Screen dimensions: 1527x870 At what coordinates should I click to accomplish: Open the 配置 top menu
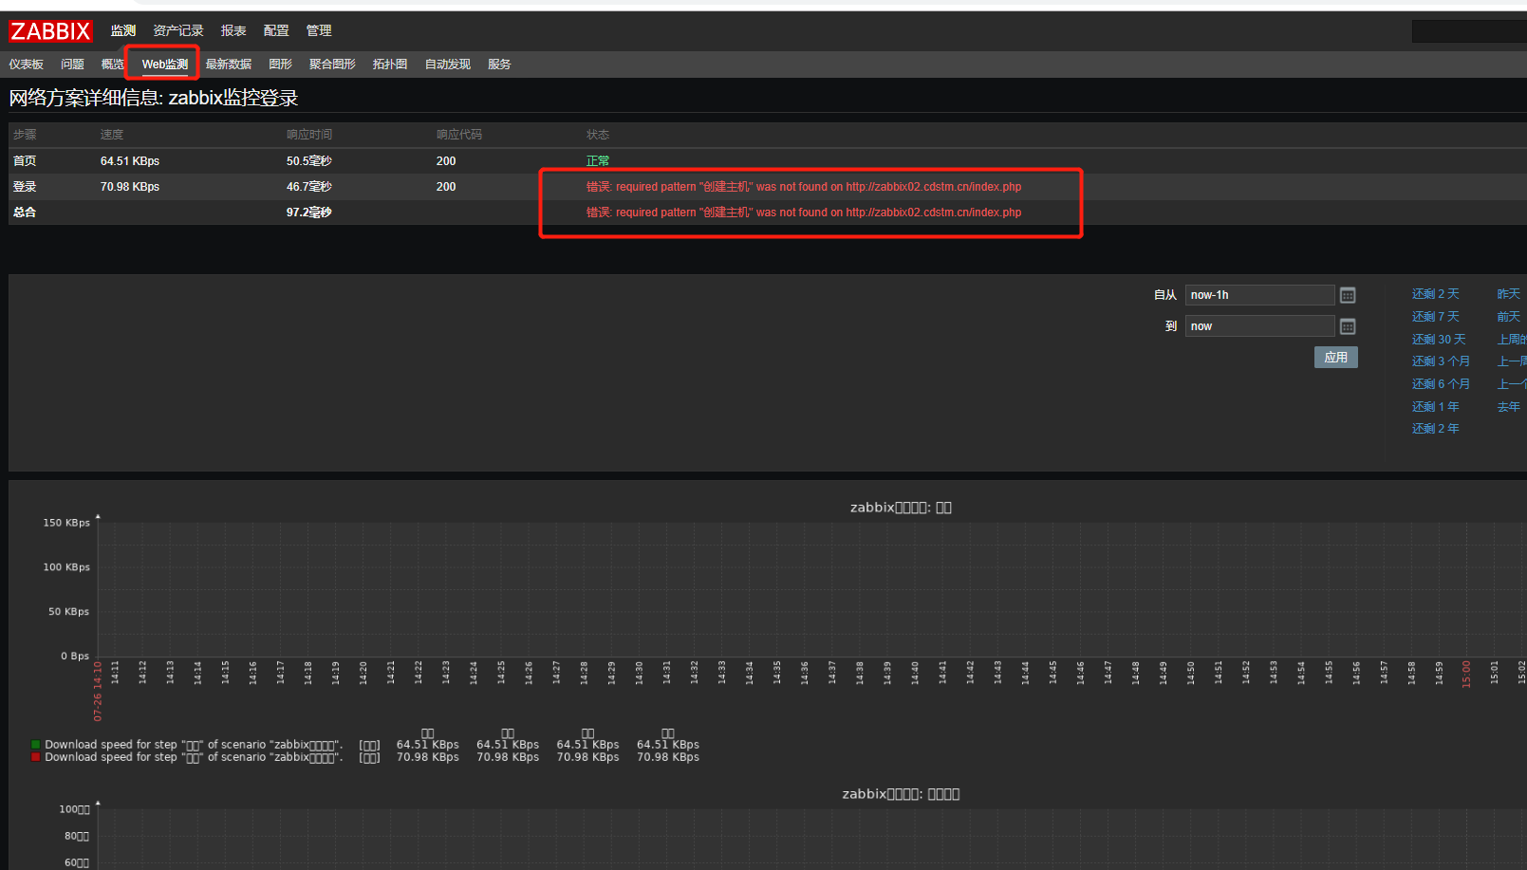coord(276,31)
